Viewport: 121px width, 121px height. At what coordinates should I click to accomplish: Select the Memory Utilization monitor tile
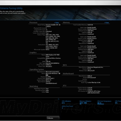pyautogui.click(x=85, y=102)
